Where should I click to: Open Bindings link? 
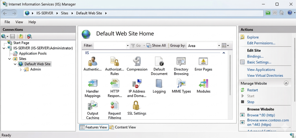point(255,56)
